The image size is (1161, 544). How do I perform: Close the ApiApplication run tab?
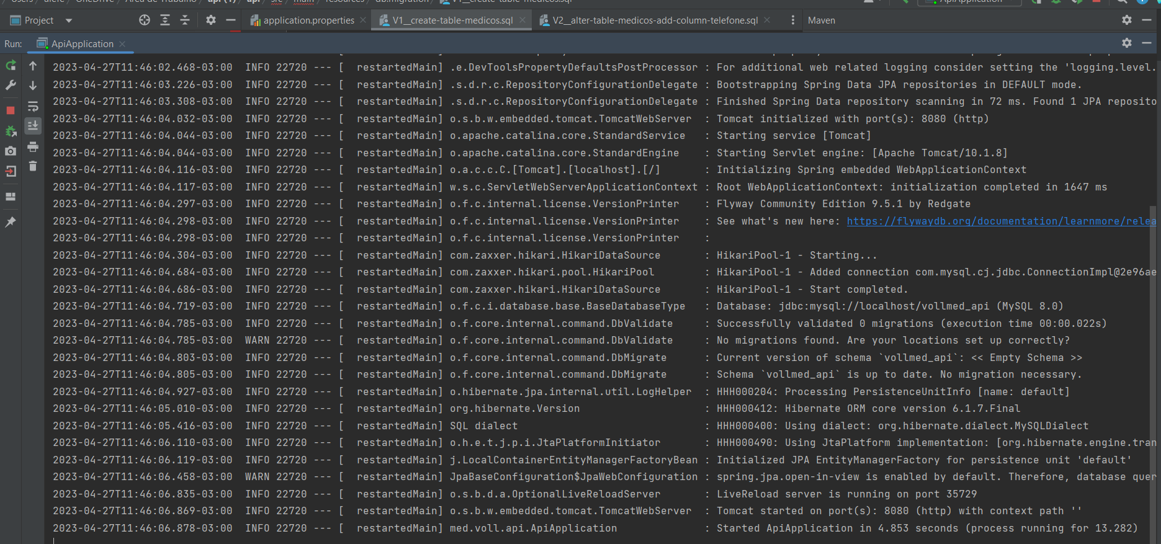[x=122, y=43]
